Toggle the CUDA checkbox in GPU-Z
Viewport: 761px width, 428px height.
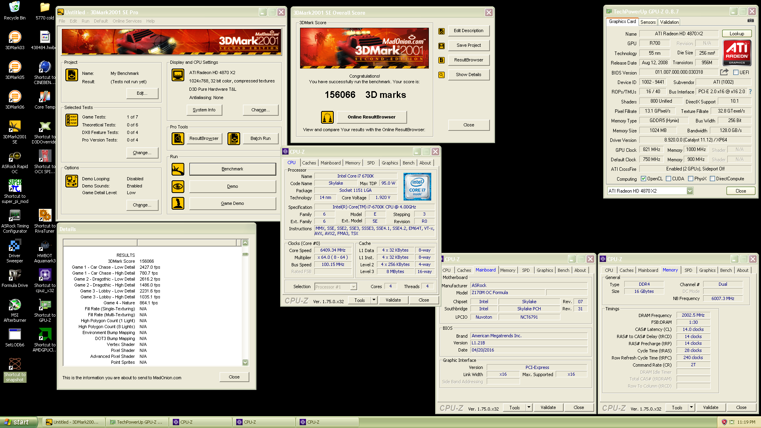669,179
